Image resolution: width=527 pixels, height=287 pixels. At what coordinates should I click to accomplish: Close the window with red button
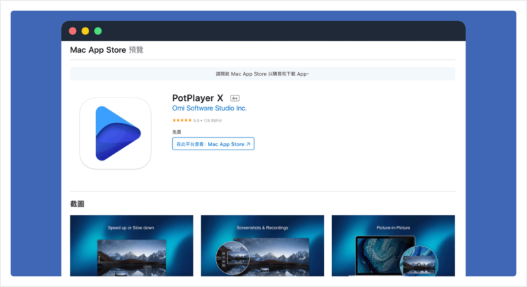[x=73, y=31]
